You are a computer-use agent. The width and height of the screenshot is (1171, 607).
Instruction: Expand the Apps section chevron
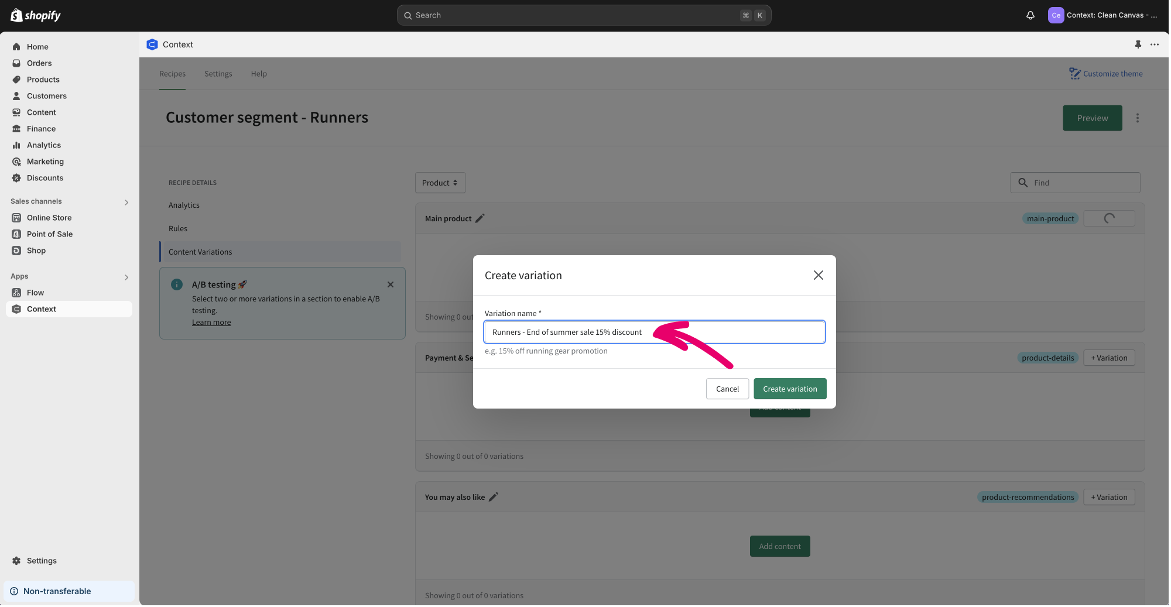(x=126, y=277)
